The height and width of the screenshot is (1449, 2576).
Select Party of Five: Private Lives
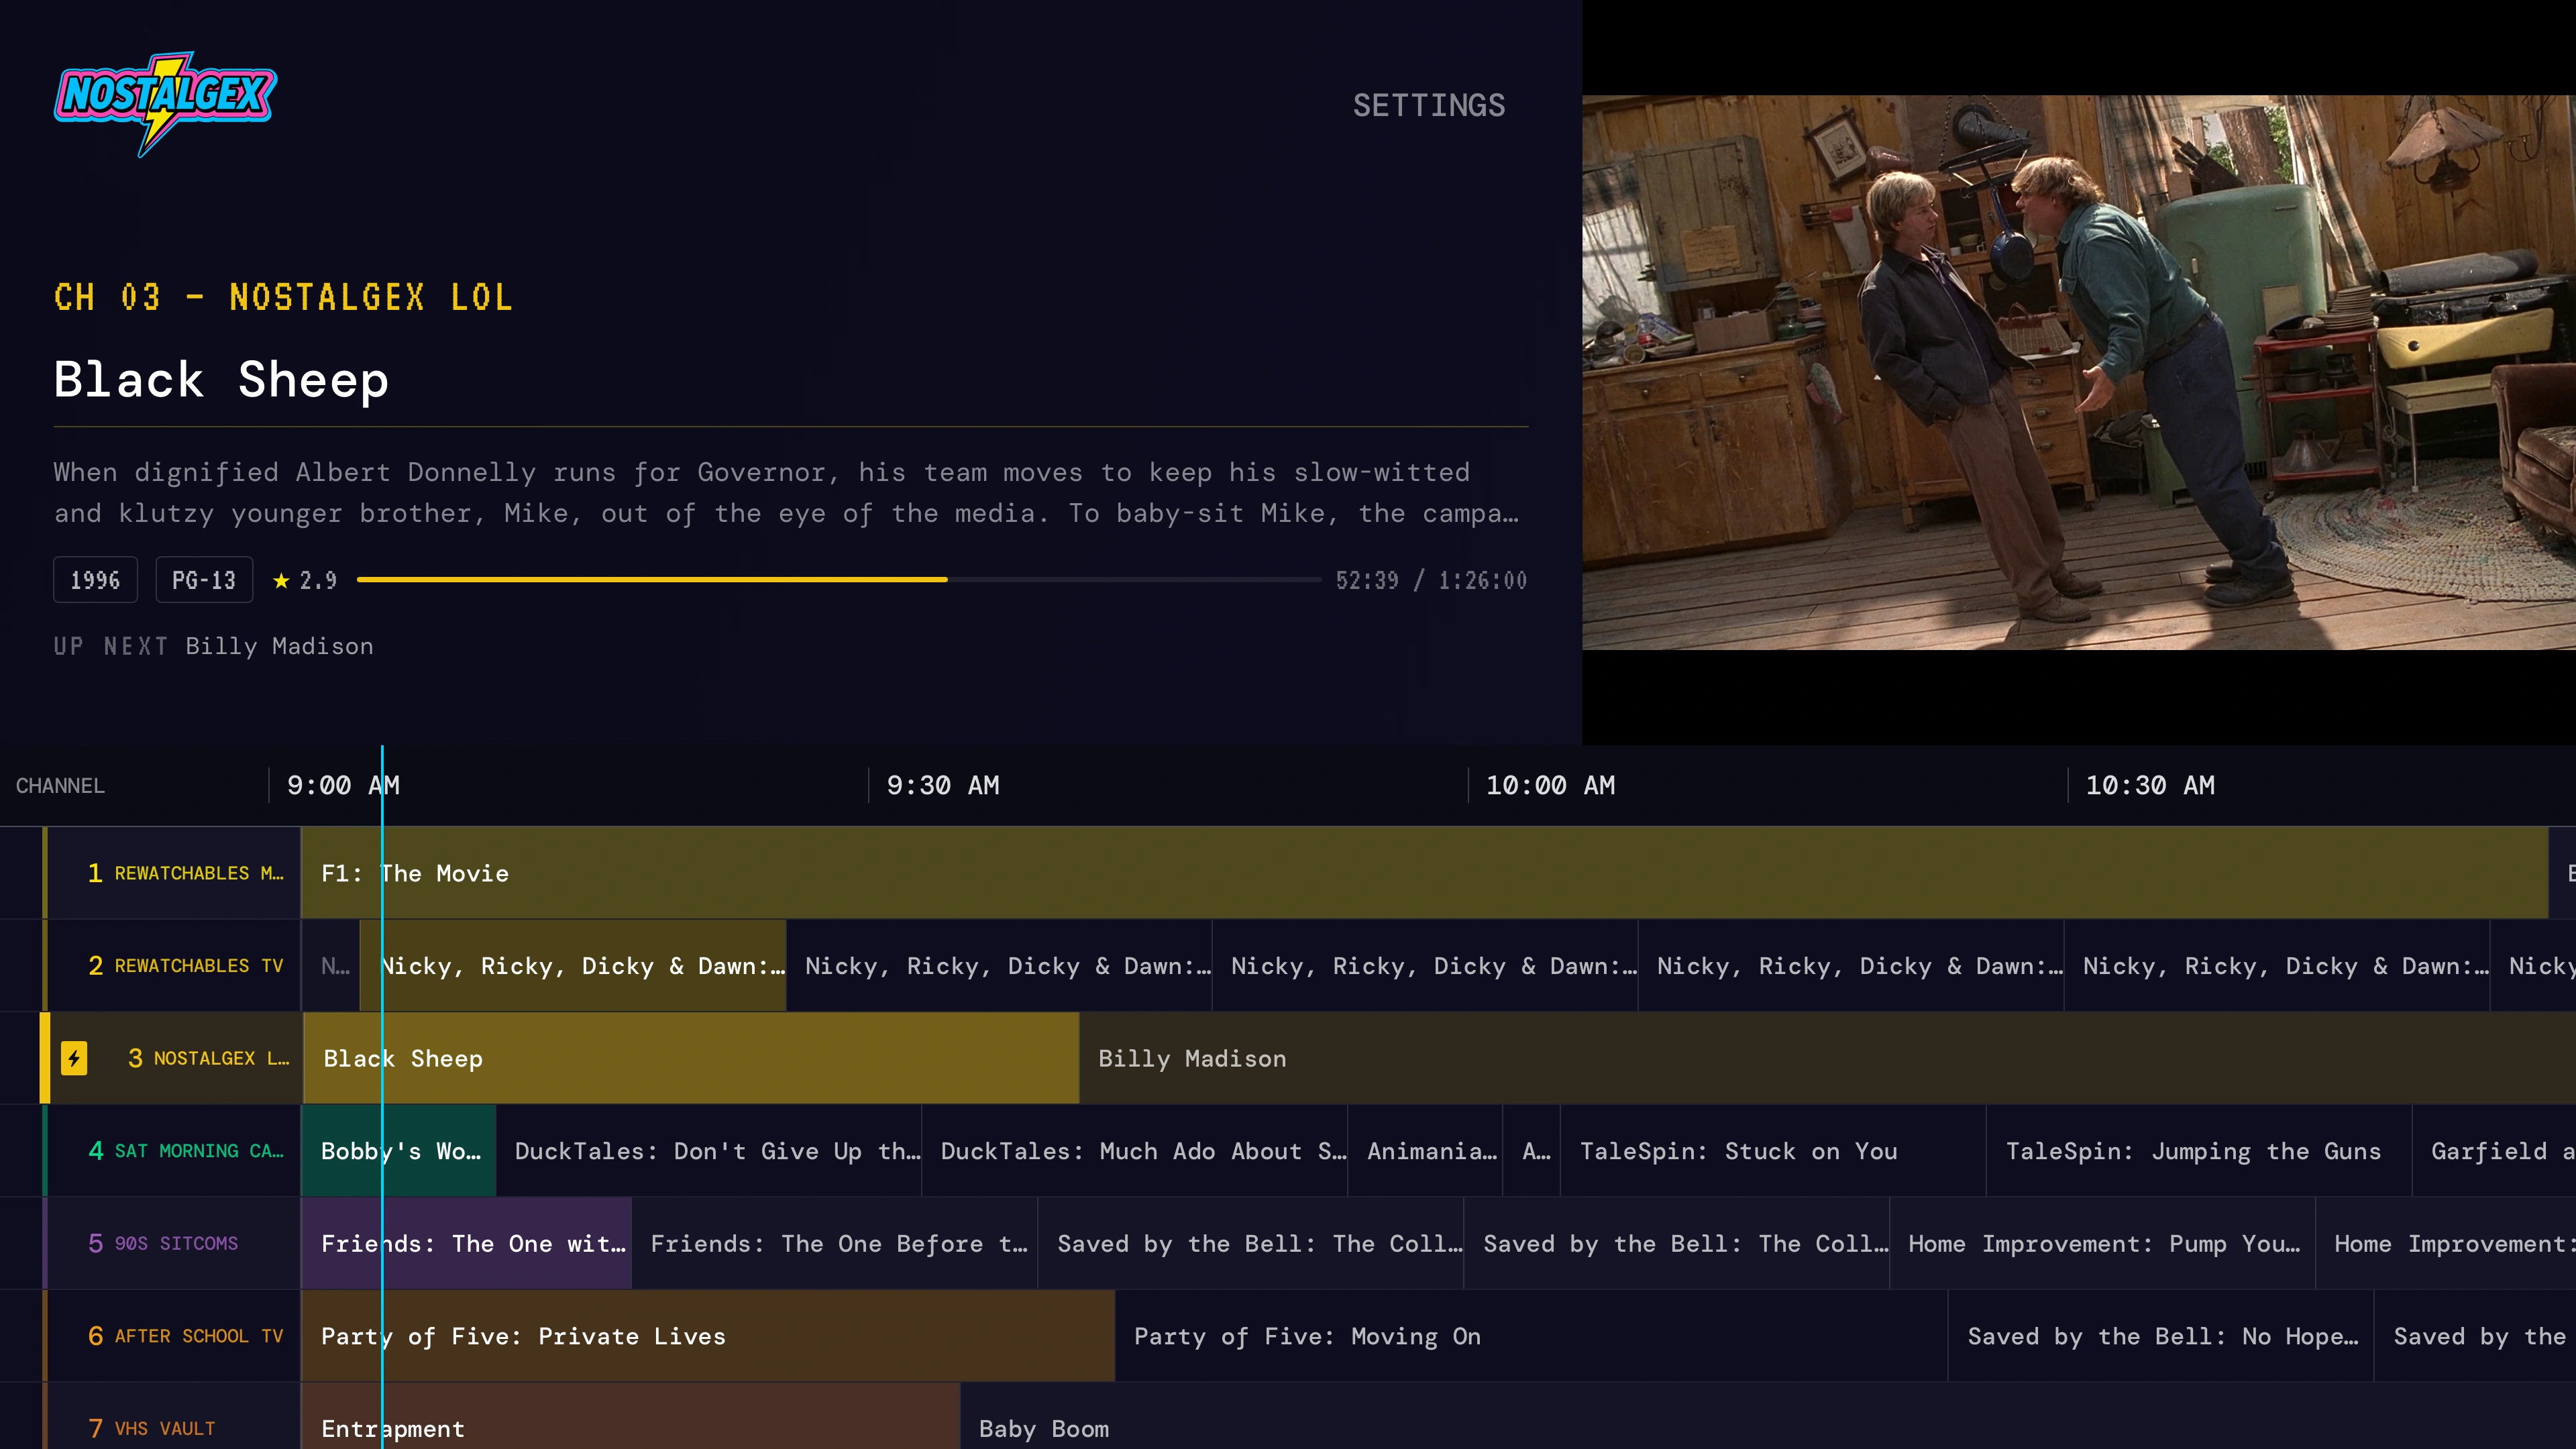tap(708, 1336)
